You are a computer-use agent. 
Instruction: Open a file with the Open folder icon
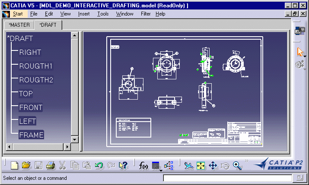[x=26, y=165]
